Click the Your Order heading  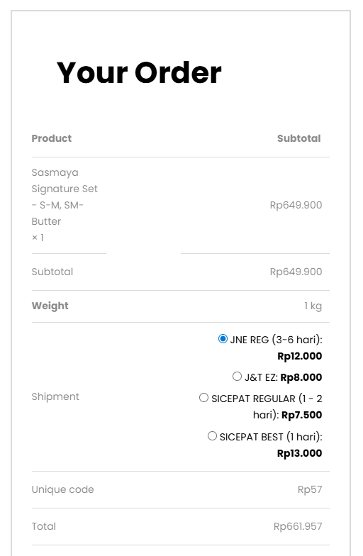pos(139,72)
